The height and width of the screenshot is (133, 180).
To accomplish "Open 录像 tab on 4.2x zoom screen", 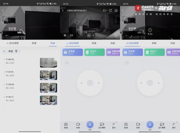I will [154, 43].
